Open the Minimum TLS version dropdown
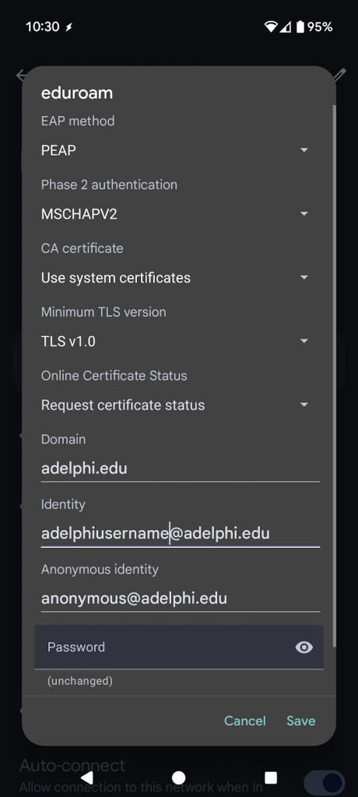358x797 pixels. click(175, 341)
